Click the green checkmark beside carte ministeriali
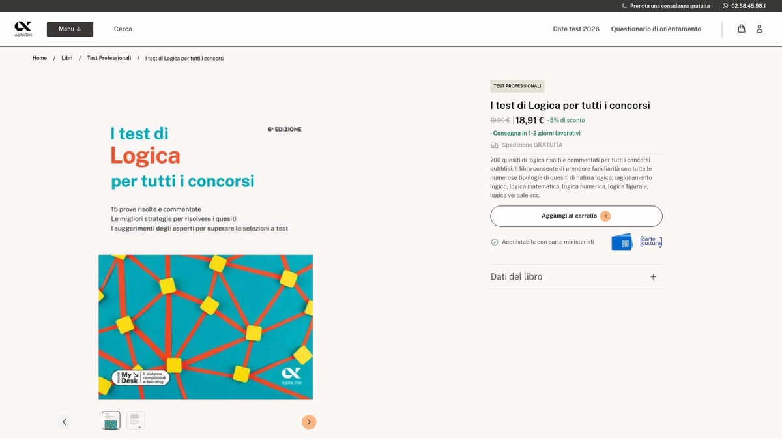The width and height of the screenshot is (782, 440). 494,241
